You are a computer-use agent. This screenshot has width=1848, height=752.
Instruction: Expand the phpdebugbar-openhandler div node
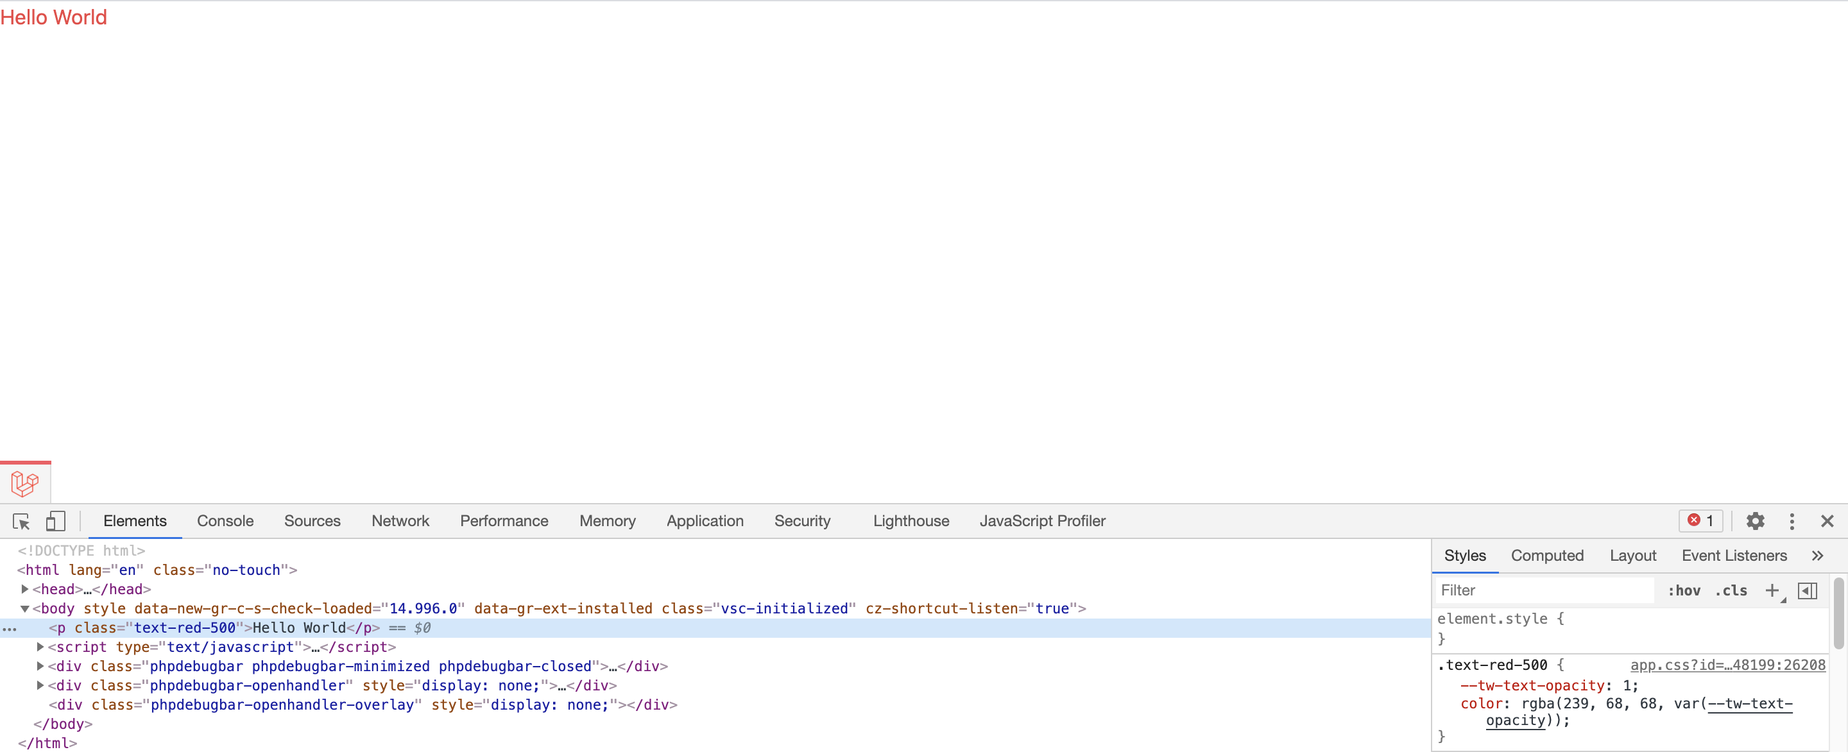(x=40, y=685)
